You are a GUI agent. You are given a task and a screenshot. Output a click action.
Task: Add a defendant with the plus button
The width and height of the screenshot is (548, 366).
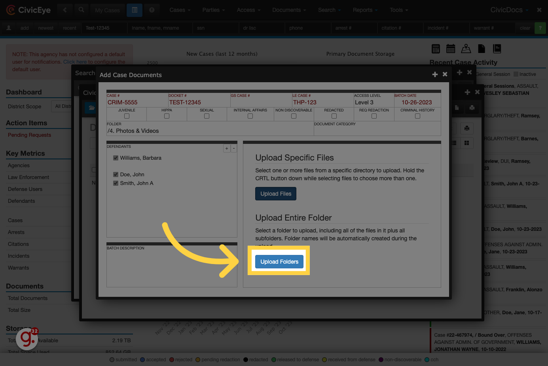(227, 148)
